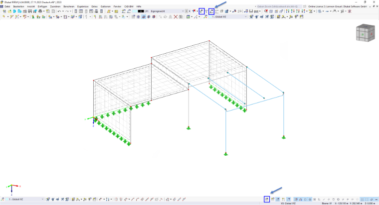Viewport: 379px width, 205px height.
Task: Click the glasses icon in the top toolbar
Action: (x=251, y=11)
